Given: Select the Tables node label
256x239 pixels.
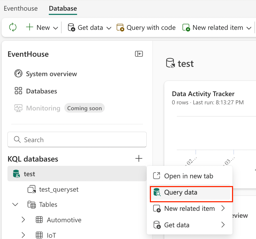Looking at the screenshot, I should coord(48,204).
